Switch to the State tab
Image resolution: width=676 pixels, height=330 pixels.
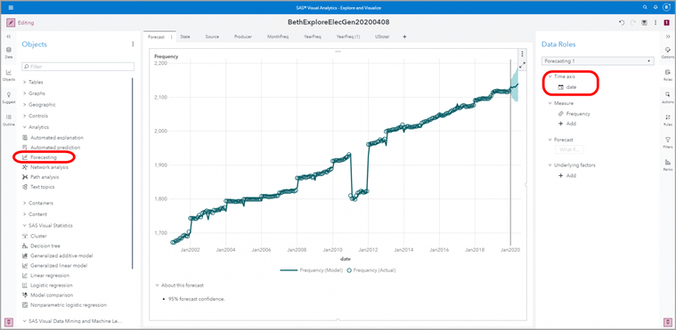(x=185, y=37)
